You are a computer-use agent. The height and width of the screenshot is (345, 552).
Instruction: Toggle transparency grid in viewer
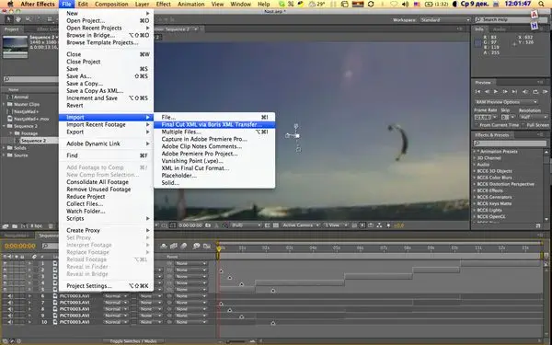276,225
